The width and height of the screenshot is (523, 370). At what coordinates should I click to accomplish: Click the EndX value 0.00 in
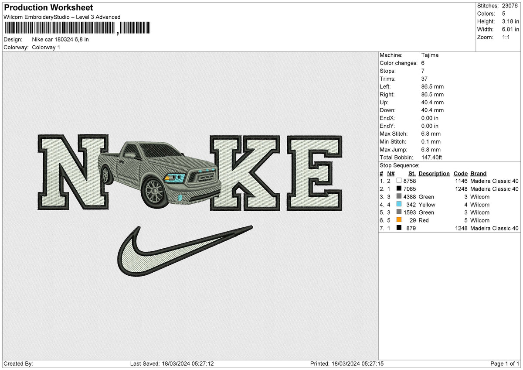pos(430,118)
